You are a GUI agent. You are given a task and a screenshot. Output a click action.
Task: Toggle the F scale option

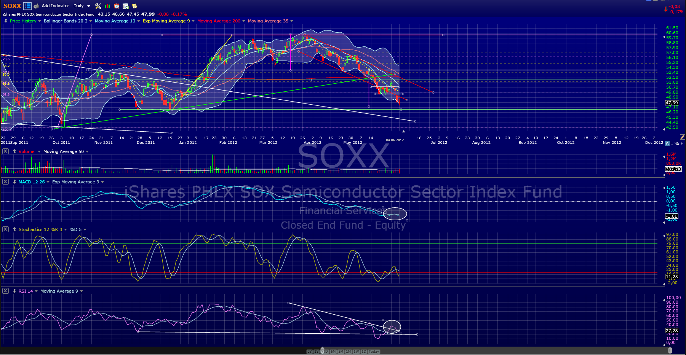pyautogui.click(x=682, y=143)
